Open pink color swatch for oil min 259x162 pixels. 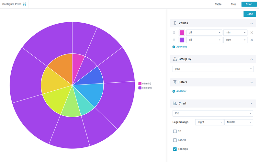(182, 33)
